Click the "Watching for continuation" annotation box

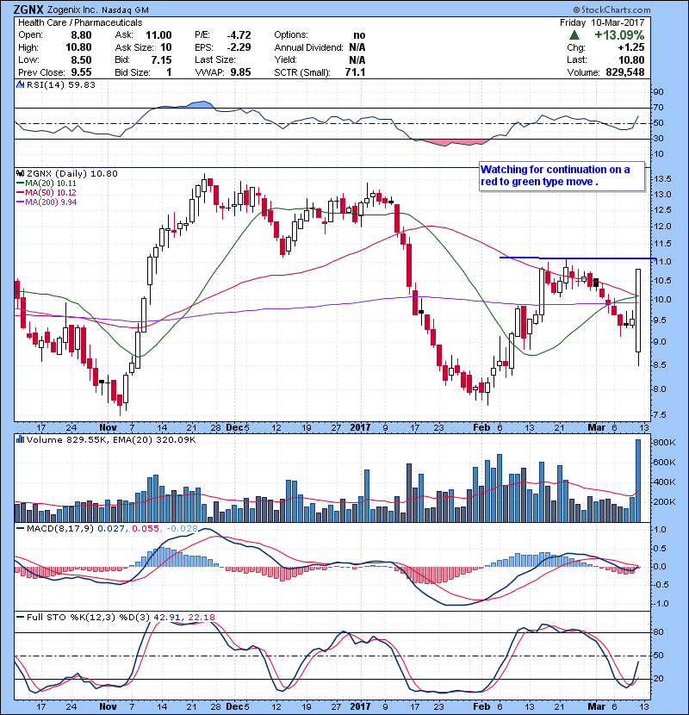(x=562, y=176)
